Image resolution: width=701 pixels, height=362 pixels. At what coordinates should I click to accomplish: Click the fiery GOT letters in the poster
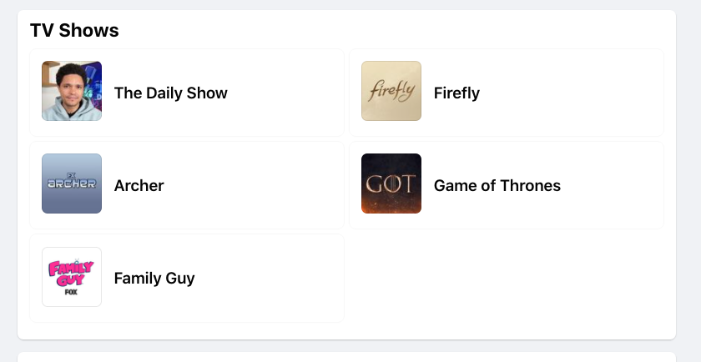(x=391, y=184)
